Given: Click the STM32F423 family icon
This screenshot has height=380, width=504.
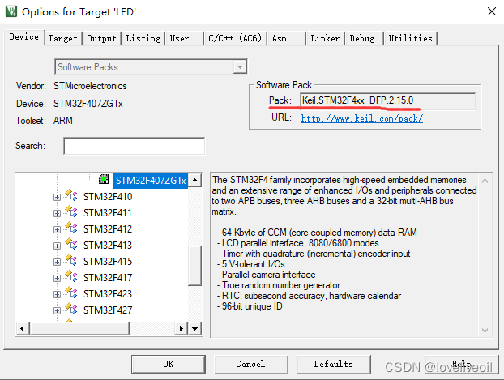Looking at the screenshot, I should coord(71,292).
